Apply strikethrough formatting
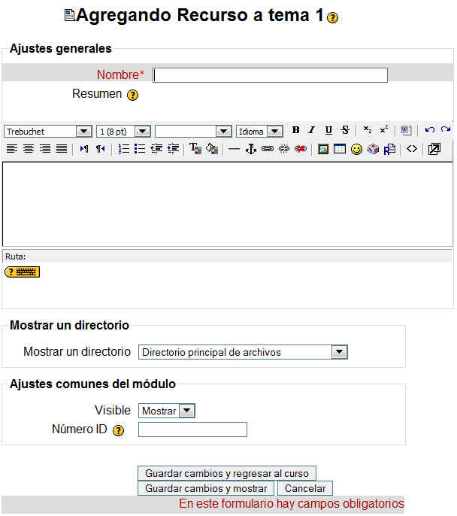 click(345, 131)
